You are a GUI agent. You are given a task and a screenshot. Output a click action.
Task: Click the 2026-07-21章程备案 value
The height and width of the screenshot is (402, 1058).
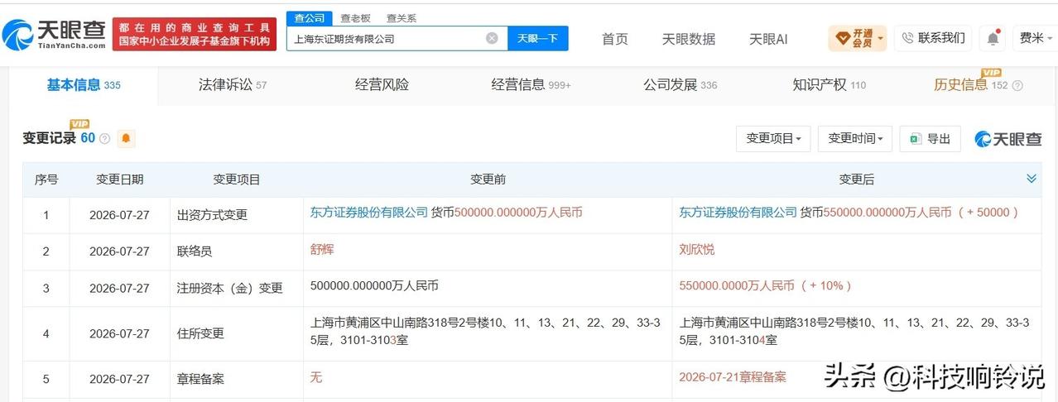tap(733, 377)
